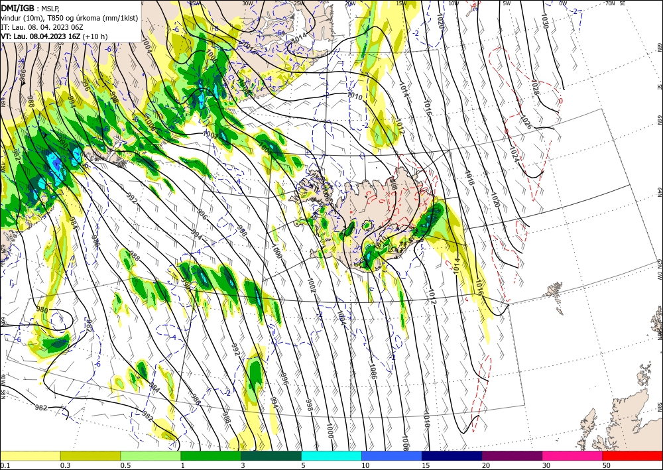Click the 1028 isobar label
Screen dimensions: 663x470
(534, 87)
